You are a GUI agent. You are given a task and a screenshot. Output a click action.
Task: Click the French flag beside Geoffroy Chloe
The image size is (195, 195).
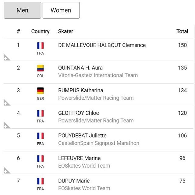[x=40, y=113]
